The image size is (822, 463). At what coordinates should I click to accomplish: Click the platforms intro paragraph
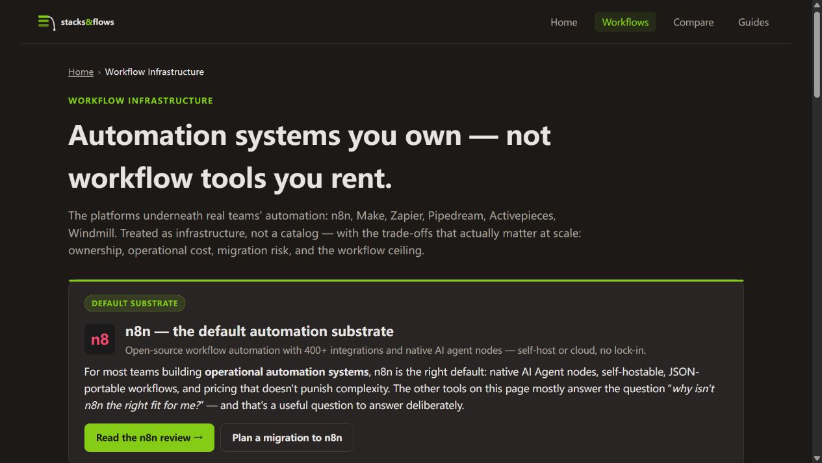(325, 233)
